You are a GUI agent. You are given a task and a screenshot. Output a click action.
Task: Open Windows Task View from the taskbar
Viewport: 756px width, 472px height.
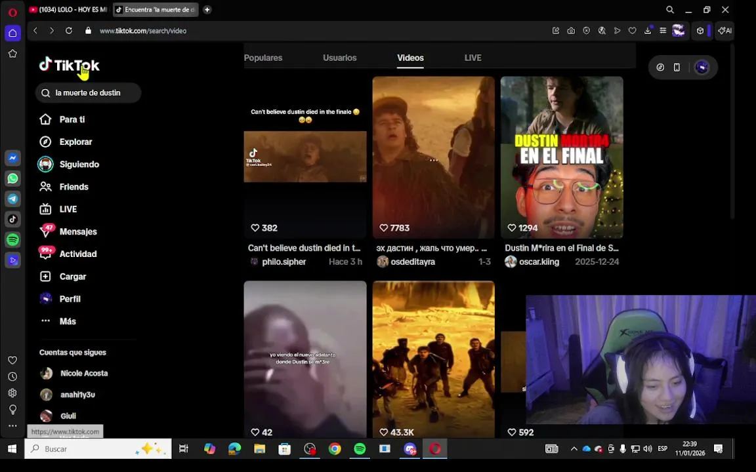(184, 449)
